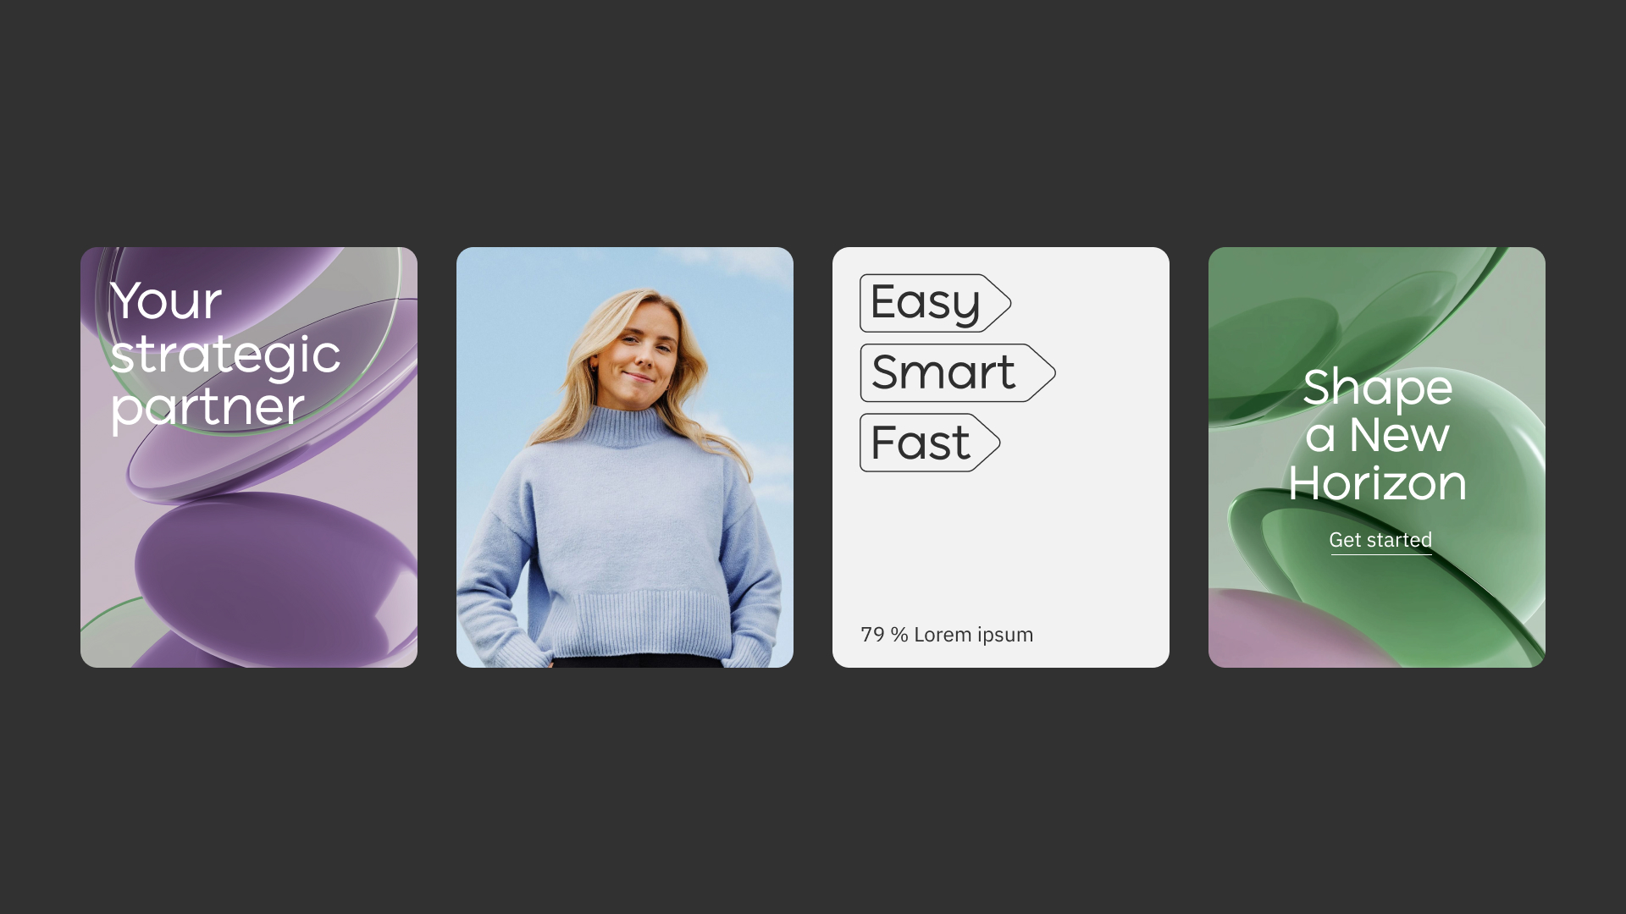1626x914 pixels.
Task: Click the word Horizon in green card
Action: pyautogui.click(x=1377, y=483)
